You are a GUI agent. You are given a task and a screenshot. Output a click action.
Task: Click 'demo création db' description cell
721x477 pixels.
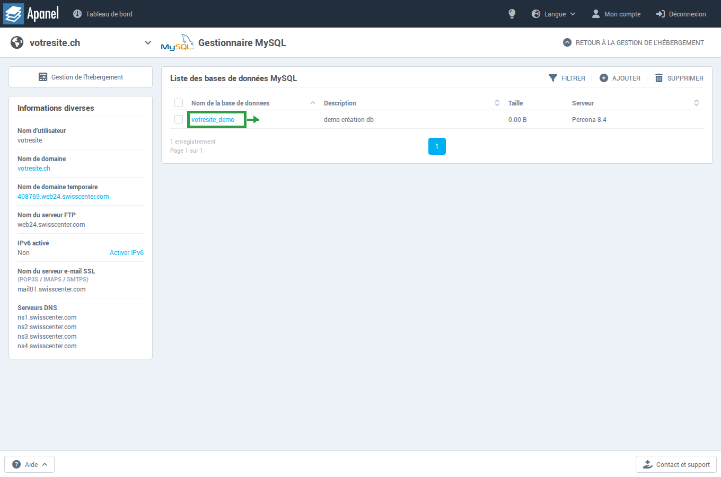[x=349, y=119]
